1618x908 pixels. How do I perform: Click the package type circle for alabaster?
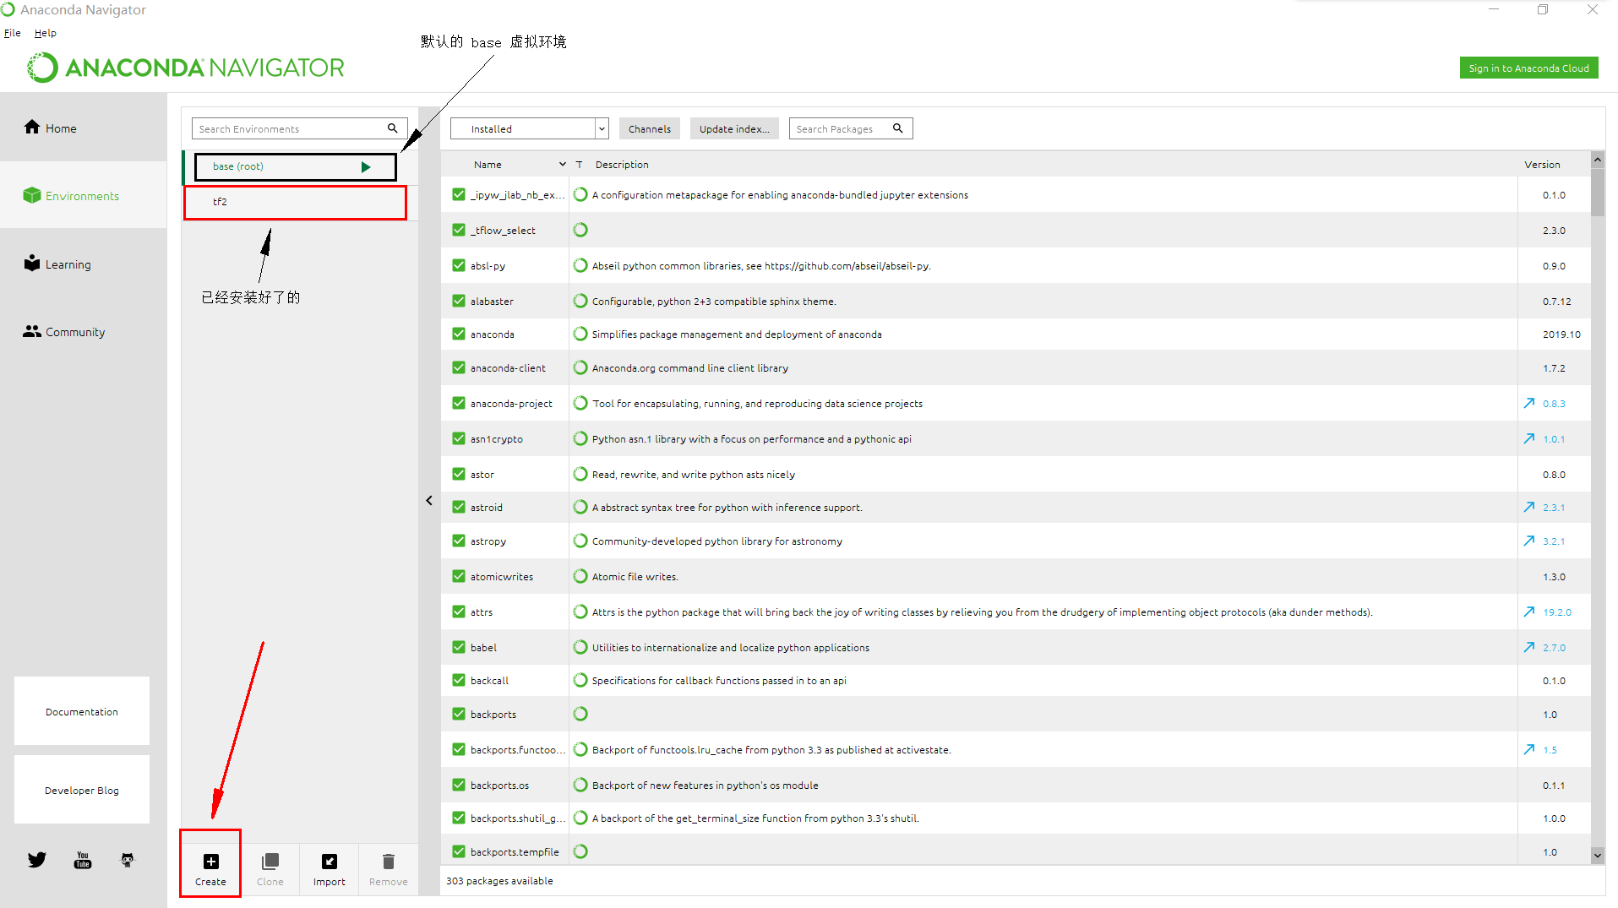[x=580, y=302]
